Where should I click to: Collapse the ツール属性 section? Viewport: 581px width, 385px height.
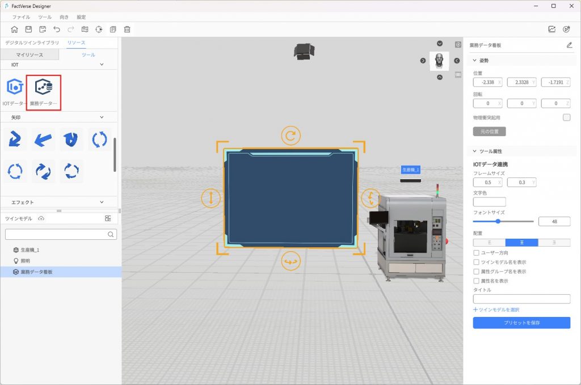[x=475, y=151]
